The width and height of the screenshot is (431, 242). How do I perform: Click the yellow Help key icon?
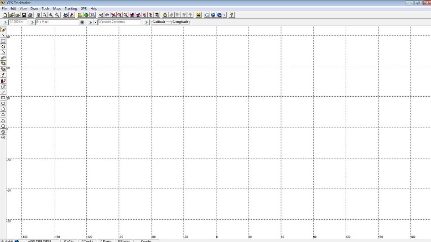[x=232, y=15]
